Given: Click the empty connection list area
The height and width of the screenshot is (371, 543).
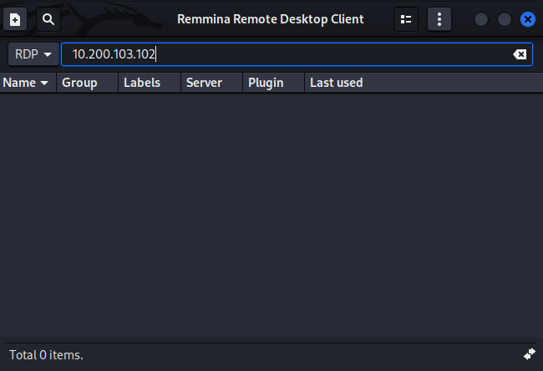Looking at the screenshot, I should [271, 217].
